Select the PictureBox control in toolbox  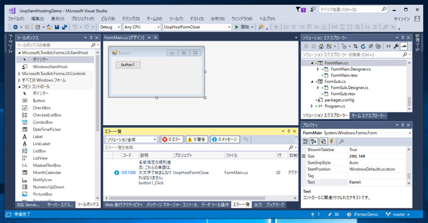click(x=43, y=194)
